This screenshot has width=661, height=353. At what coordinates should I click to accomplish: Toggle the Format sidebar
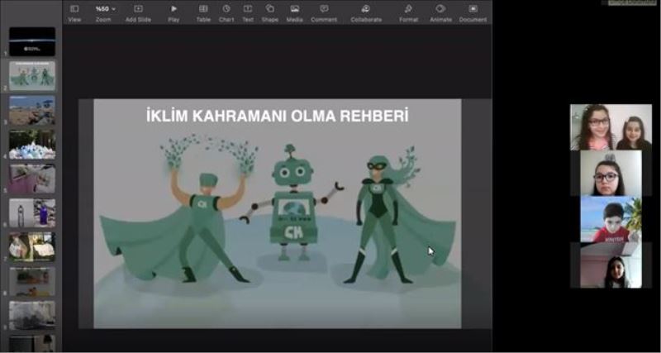(x=408, y=9)
